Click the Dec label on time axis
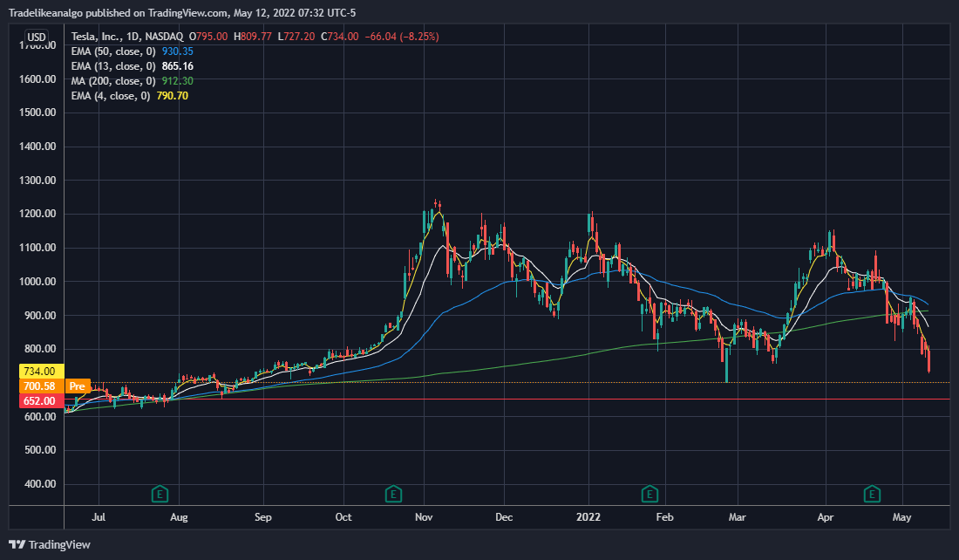This screenshot has width=959, height=560. (504, 517)
